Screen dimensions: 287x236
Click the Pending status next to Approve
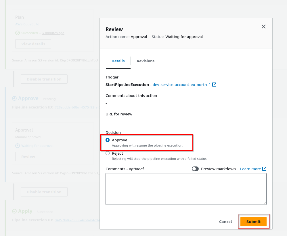tap(49, 99)
